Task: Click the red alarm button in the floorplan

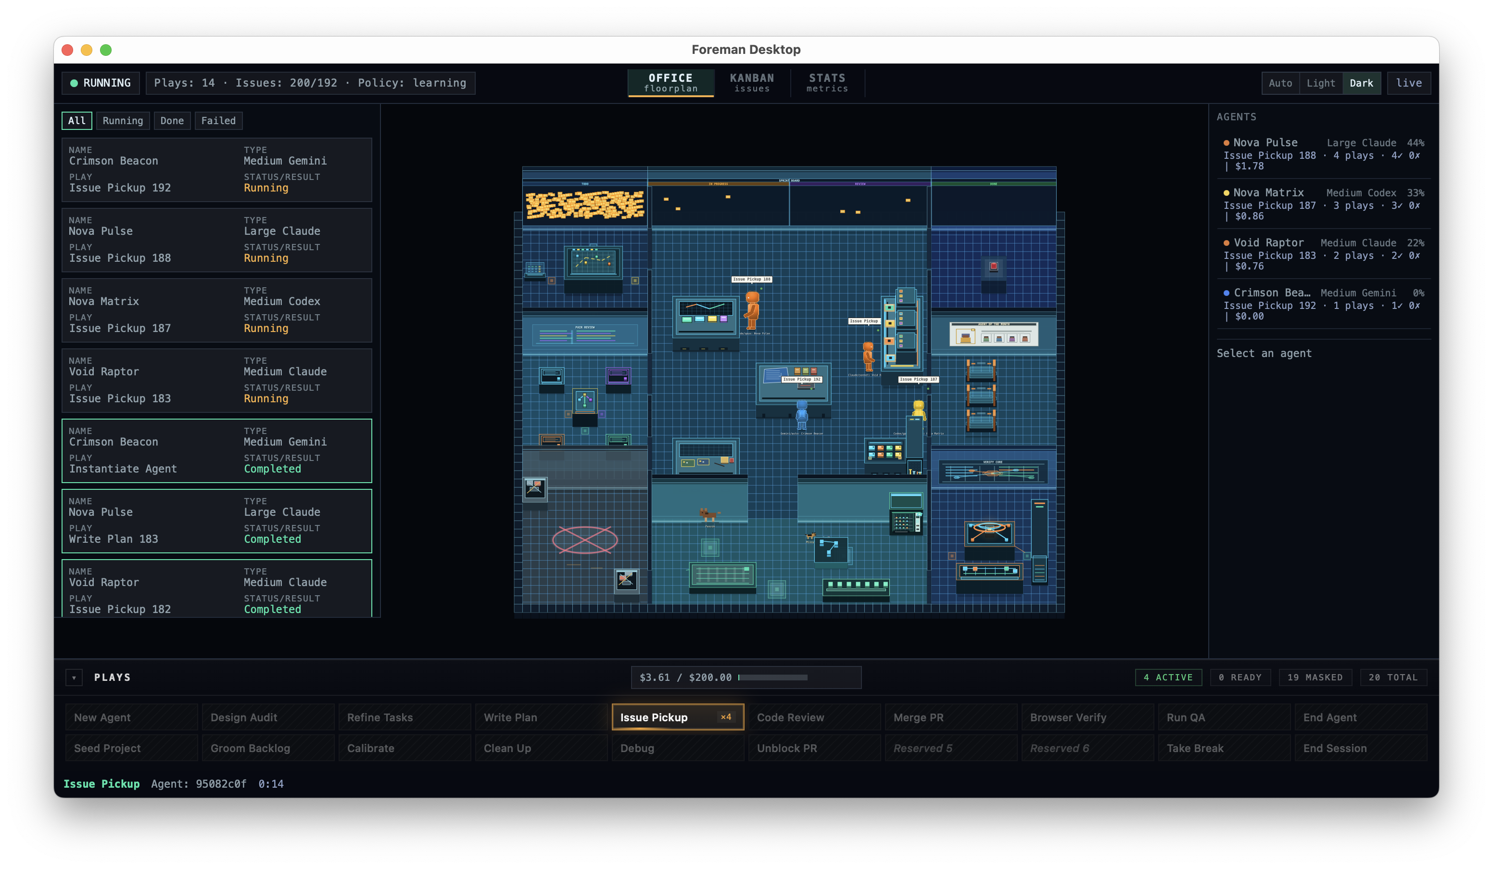Action: pos(994,266)
